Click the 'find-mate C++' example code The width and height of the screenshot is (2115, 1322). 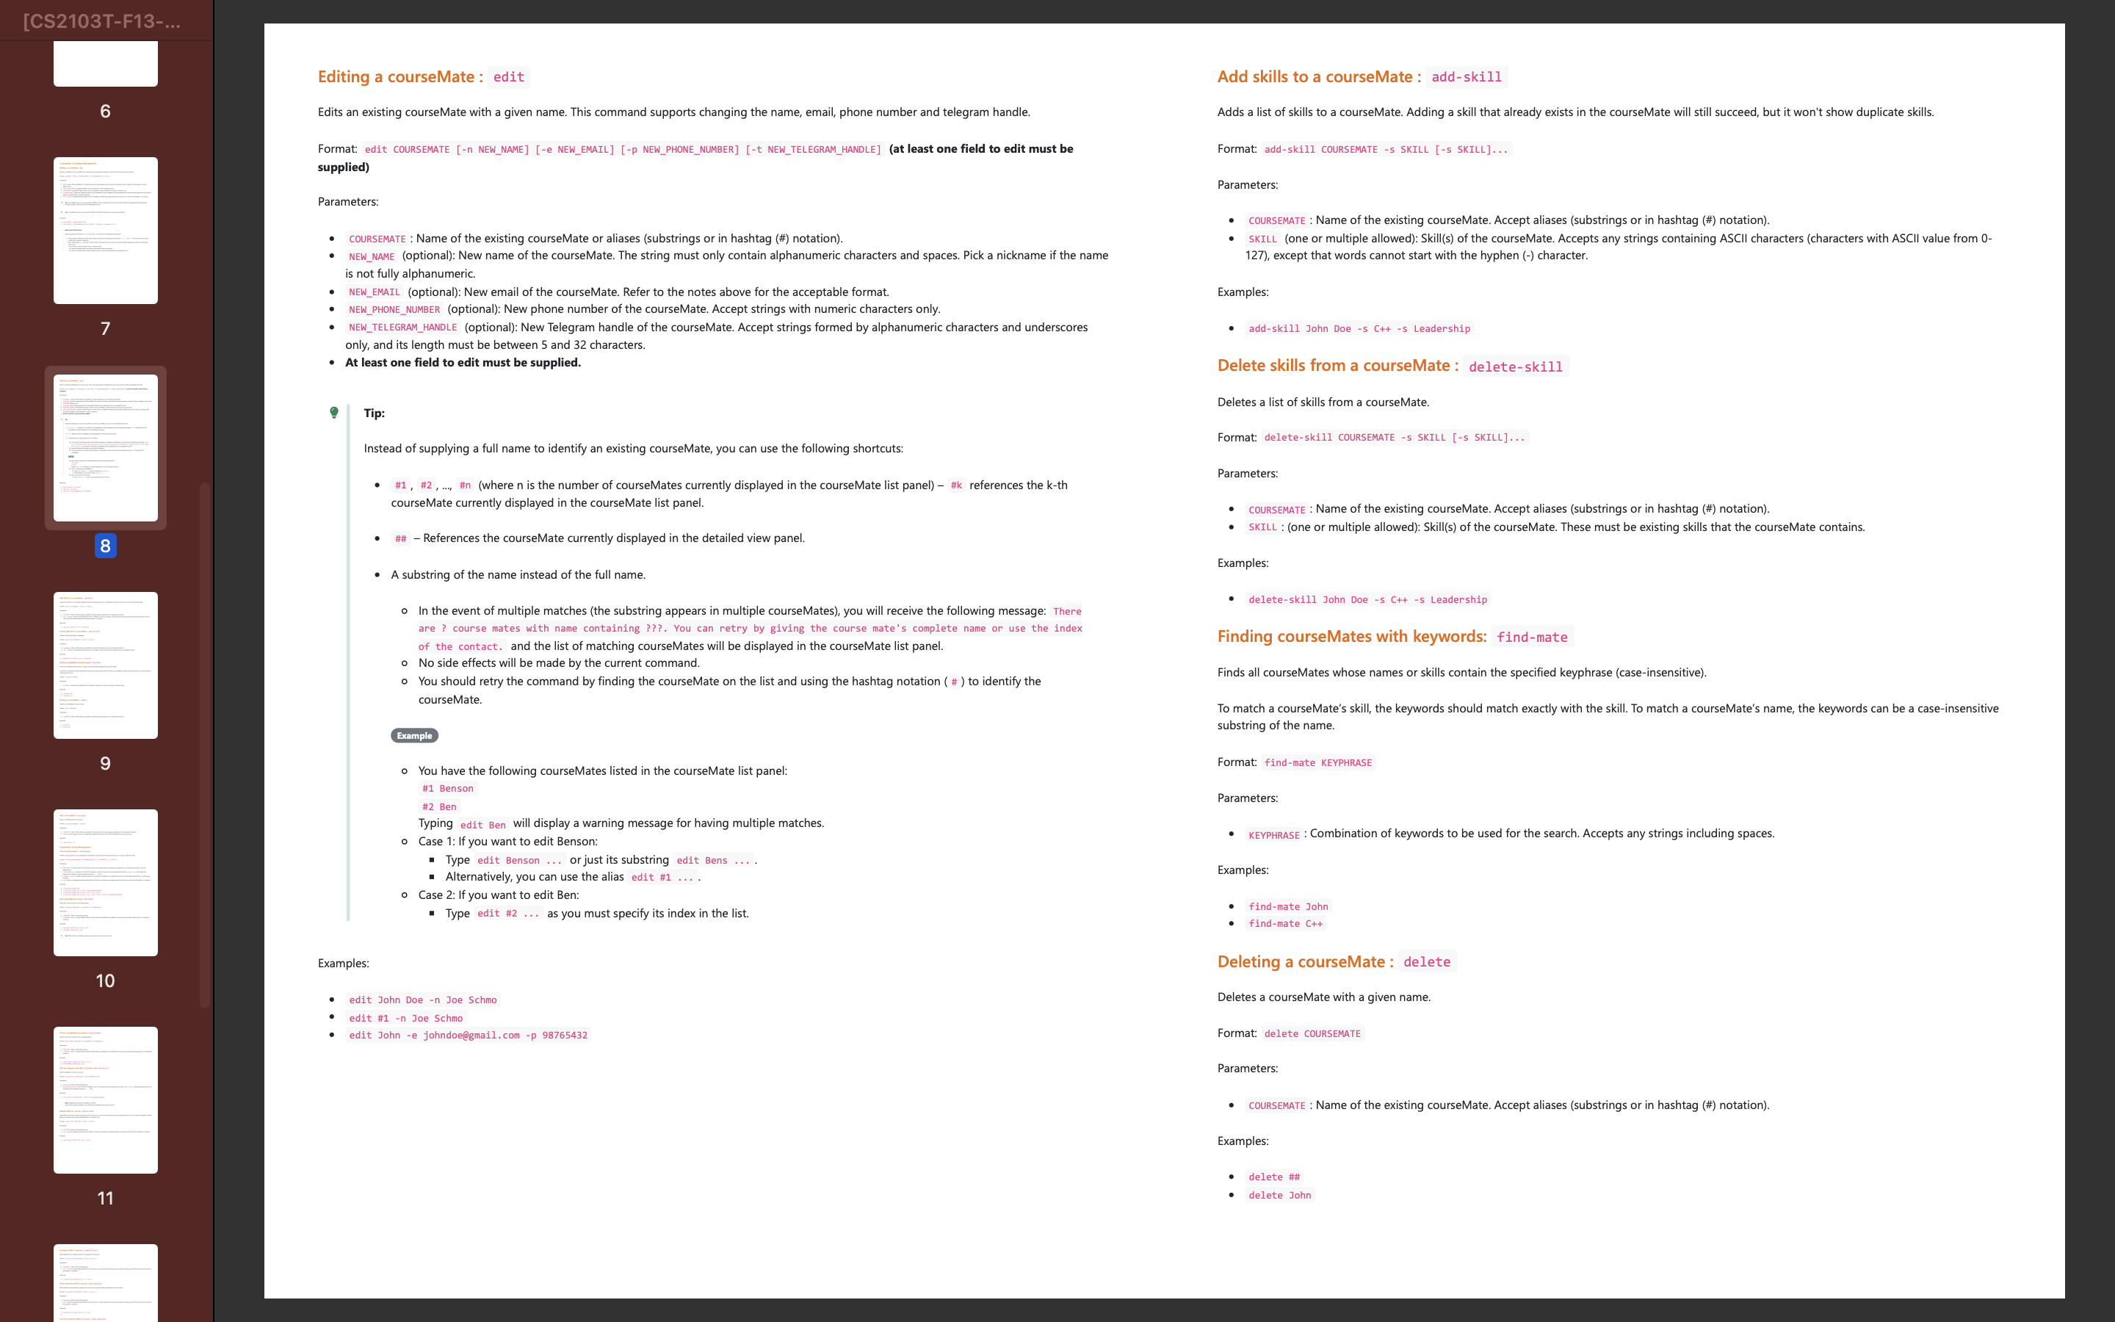[x=1284, y=924]
